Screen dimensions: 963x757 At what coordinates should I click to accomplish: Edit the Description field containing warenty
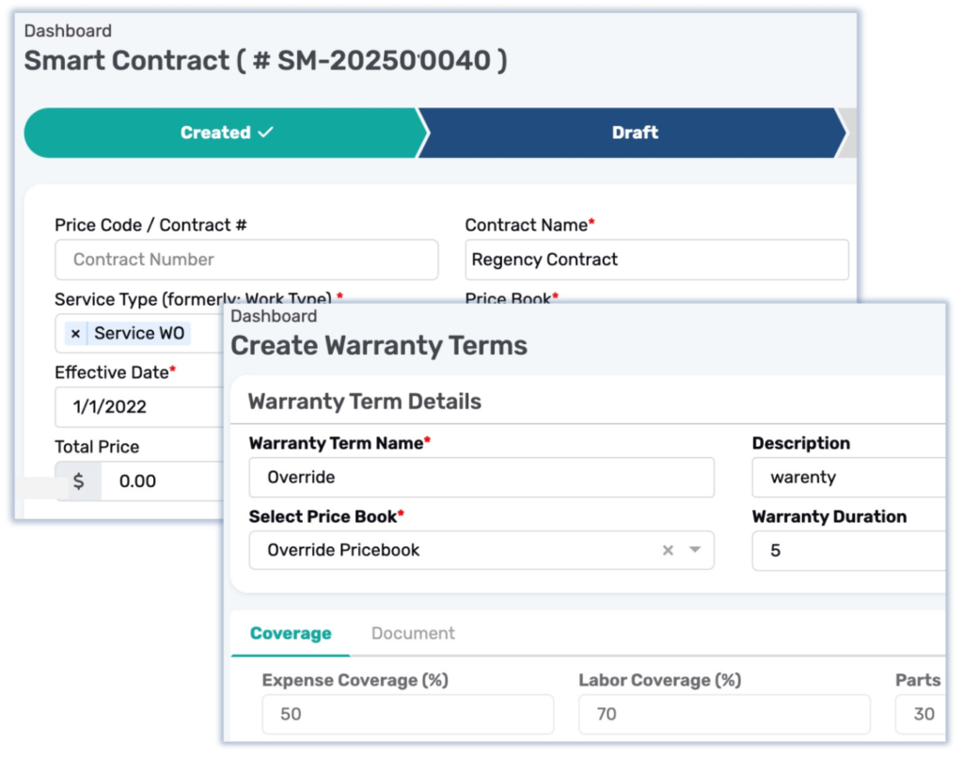(x=846, y=478)
